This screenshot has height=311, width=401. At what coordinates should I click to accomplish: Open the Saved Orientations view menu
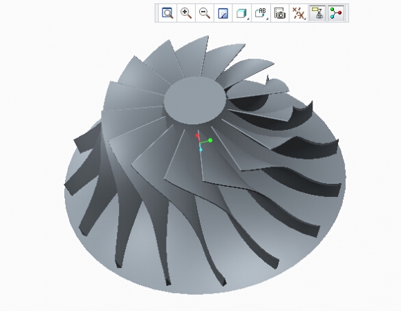(x=261, y=13)
